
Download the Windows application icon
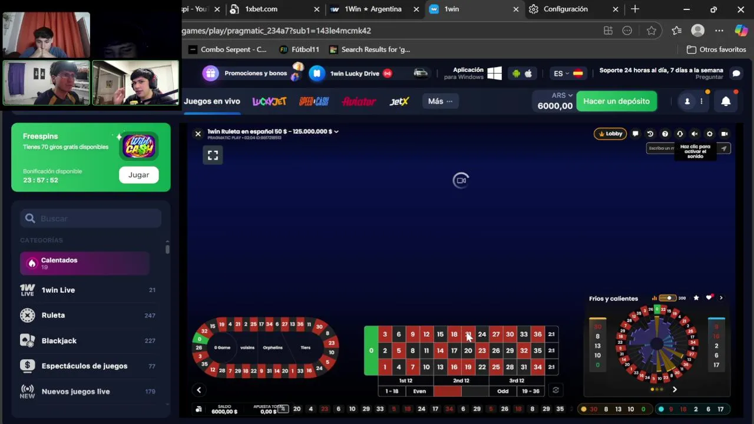click(494, 74)
